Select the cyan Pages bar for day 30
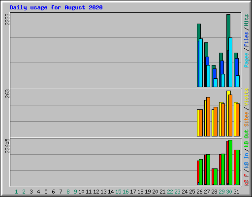The width and height of the screenshot is (252, 197). coord(230,63)
